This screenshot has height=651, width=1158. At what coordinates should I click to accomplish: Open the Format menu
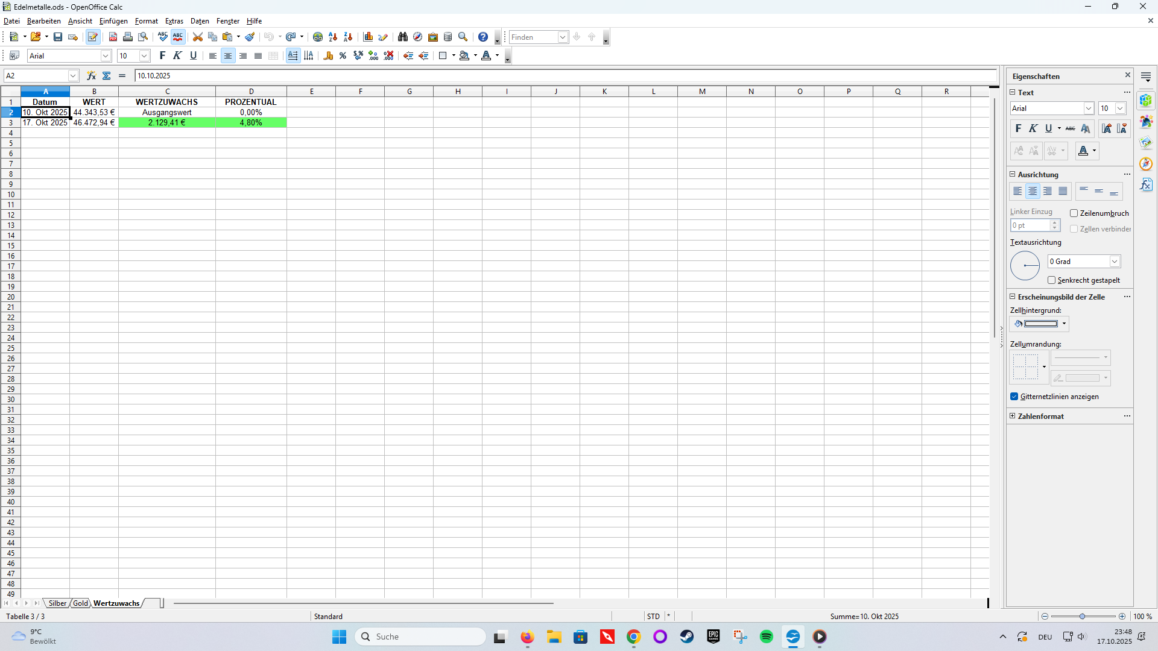pos(147,21)
